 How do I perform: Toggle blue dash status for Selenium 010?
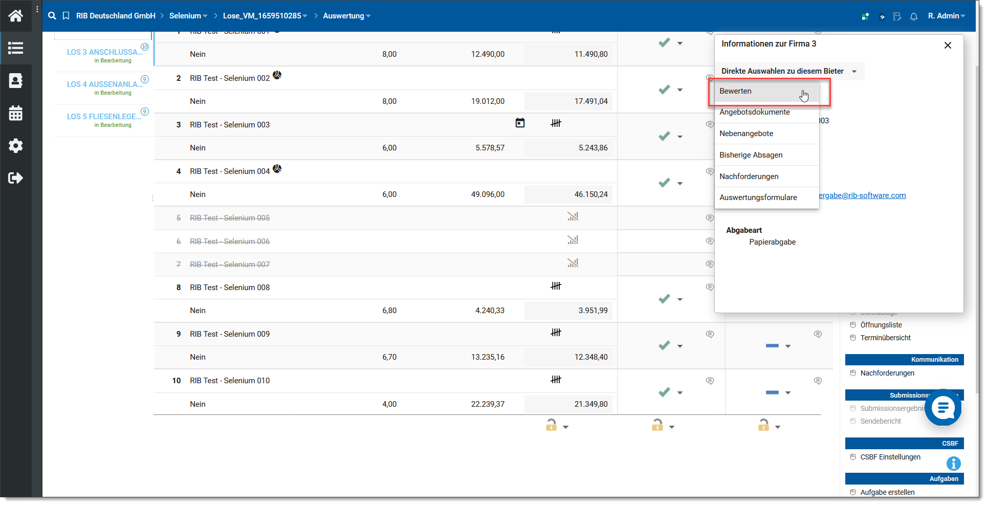[772, 392]
